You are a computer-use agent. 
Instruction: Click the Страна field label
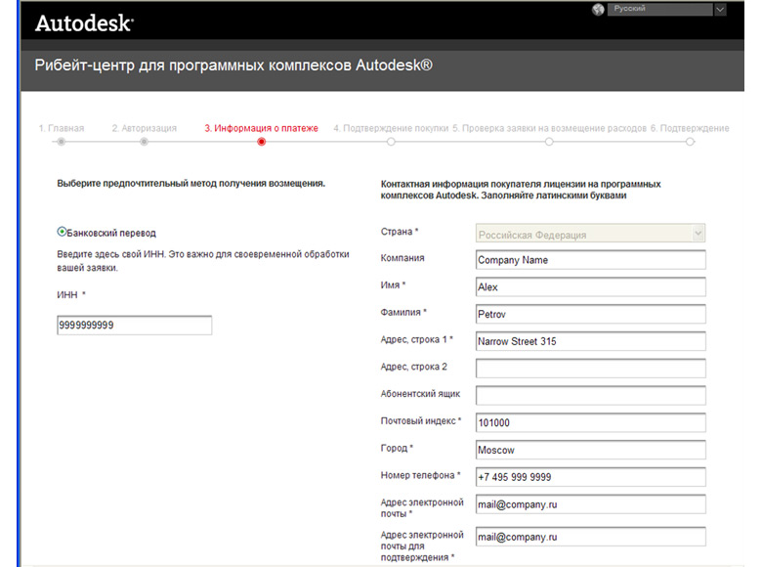coord(400,232)
